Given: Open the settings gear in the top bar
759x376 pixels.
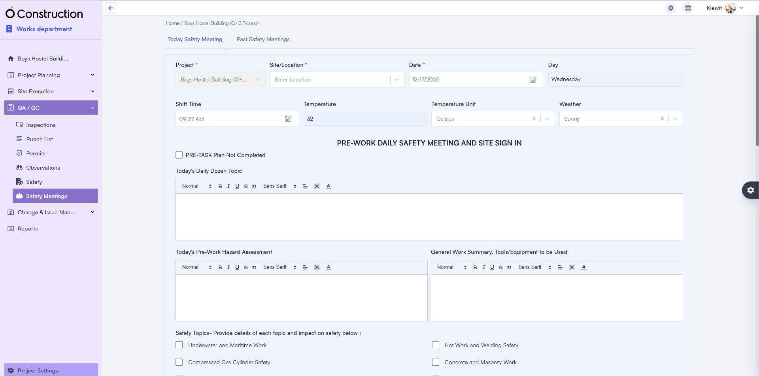Looking at the screenshot, I should (670, 8).
